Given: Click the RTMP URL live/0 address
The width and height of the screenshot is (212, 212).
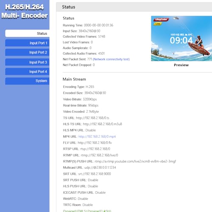Looking at the screenshot, I should [x=99, y=155].
